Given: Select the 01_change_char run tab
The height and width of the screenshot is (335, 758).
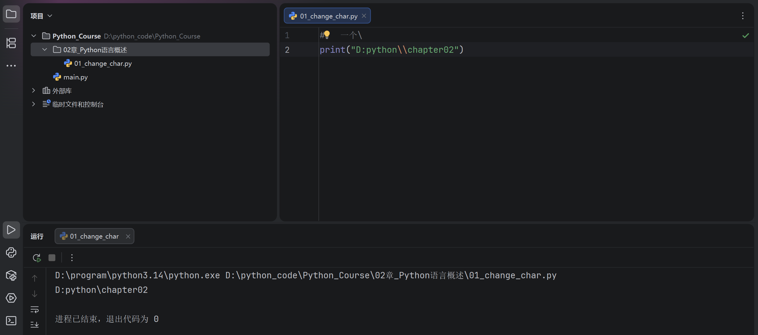Looking at the screenshot, I should [94, 236].
